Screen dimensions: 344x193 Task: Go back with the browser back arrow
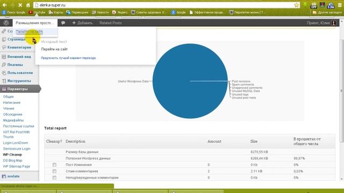pyautogui.click(x=5, y=5)
